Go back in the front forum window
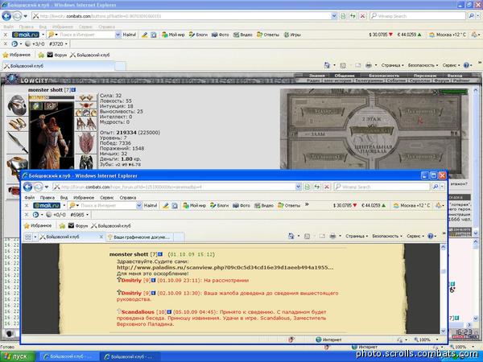The height and width of the screenshot is (362, 483). [27, 187]
